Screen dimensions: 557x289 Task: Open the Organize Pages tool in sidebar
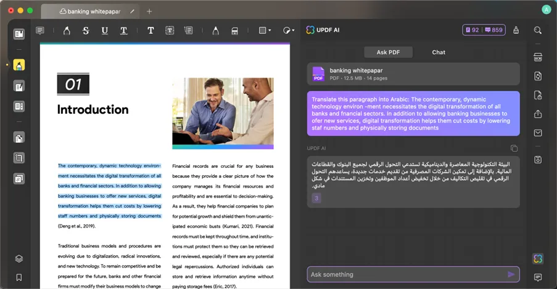(x=19, y=138)
